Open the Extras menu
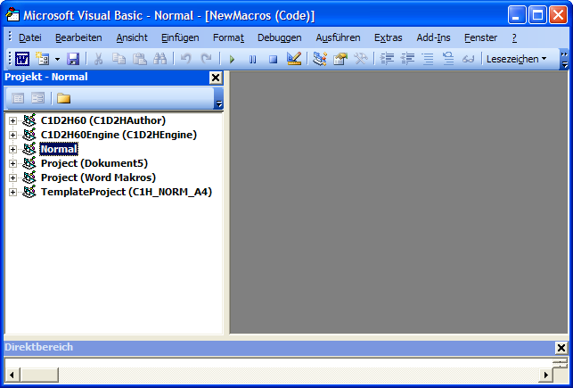Screen dimensions: 573x388 (388, 37)
